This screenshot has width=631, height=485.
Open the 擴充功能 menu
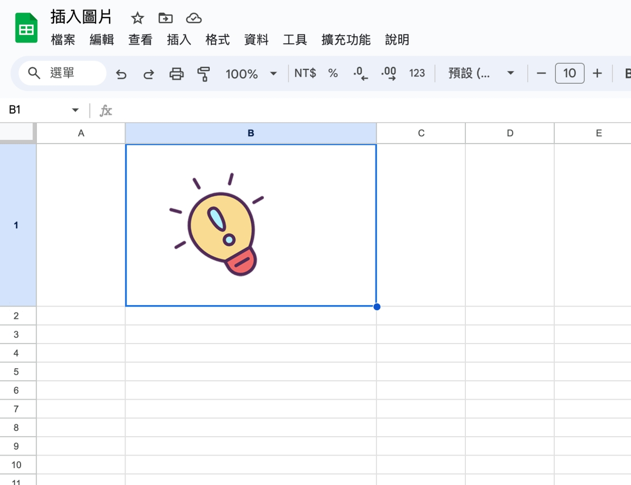point(346,40)
